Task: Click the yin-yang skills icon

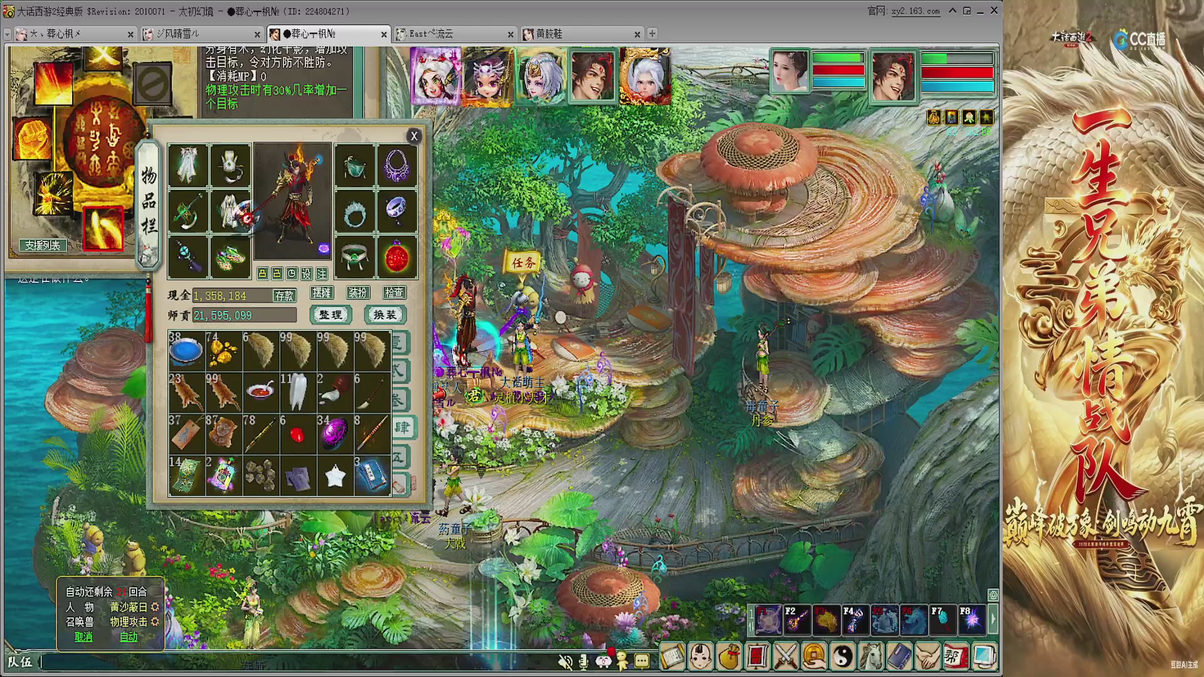Action: (843, 657)
